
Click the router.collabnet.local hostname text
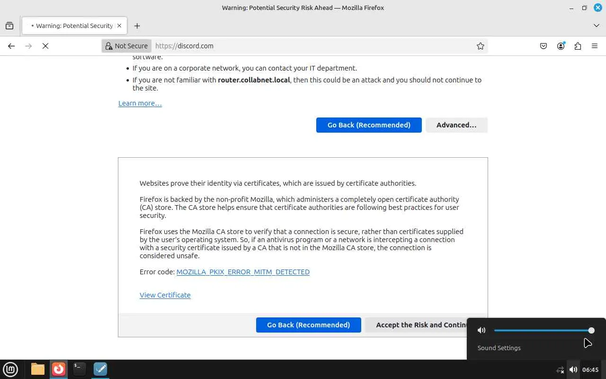pos(254,80)
